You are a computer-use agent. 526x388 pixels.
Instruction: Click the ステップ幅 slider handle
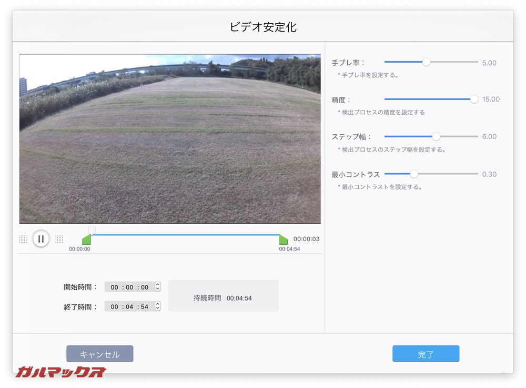(436, 136)
